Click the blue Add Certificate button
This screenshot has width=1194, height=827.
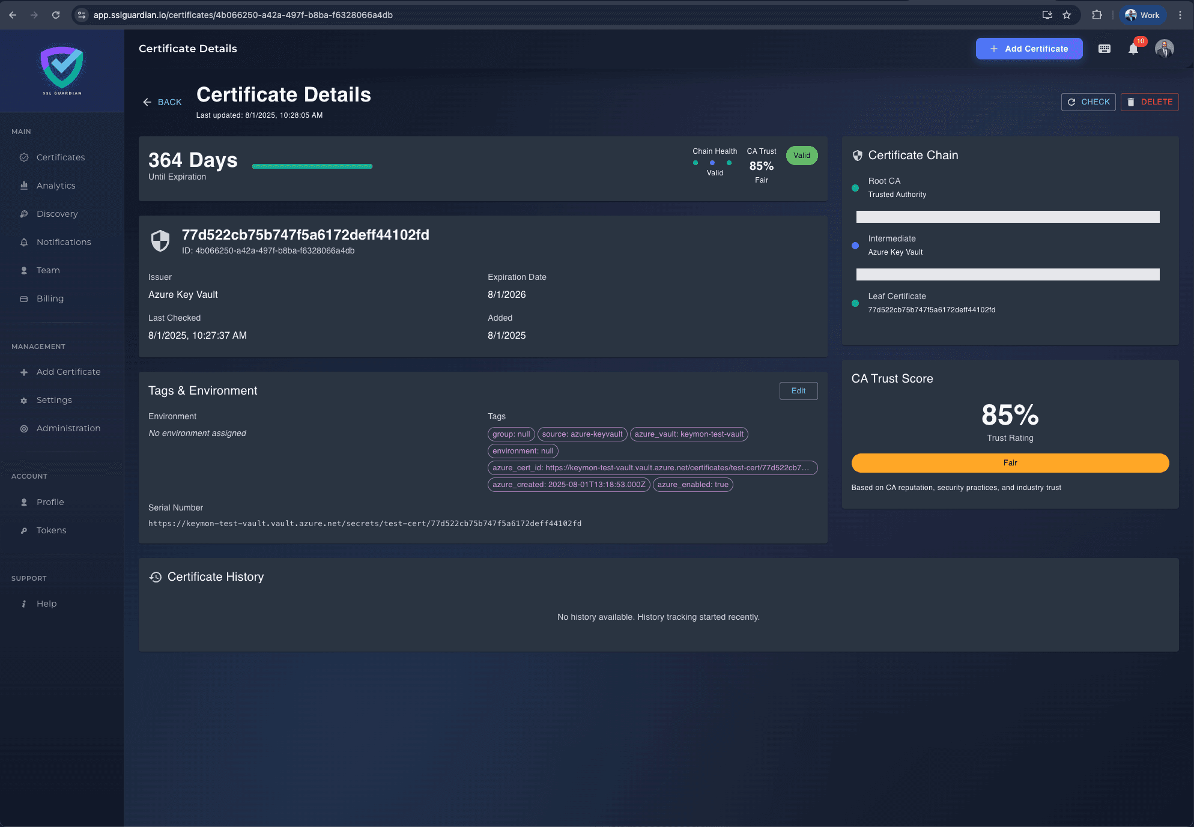click(1029, 49)
